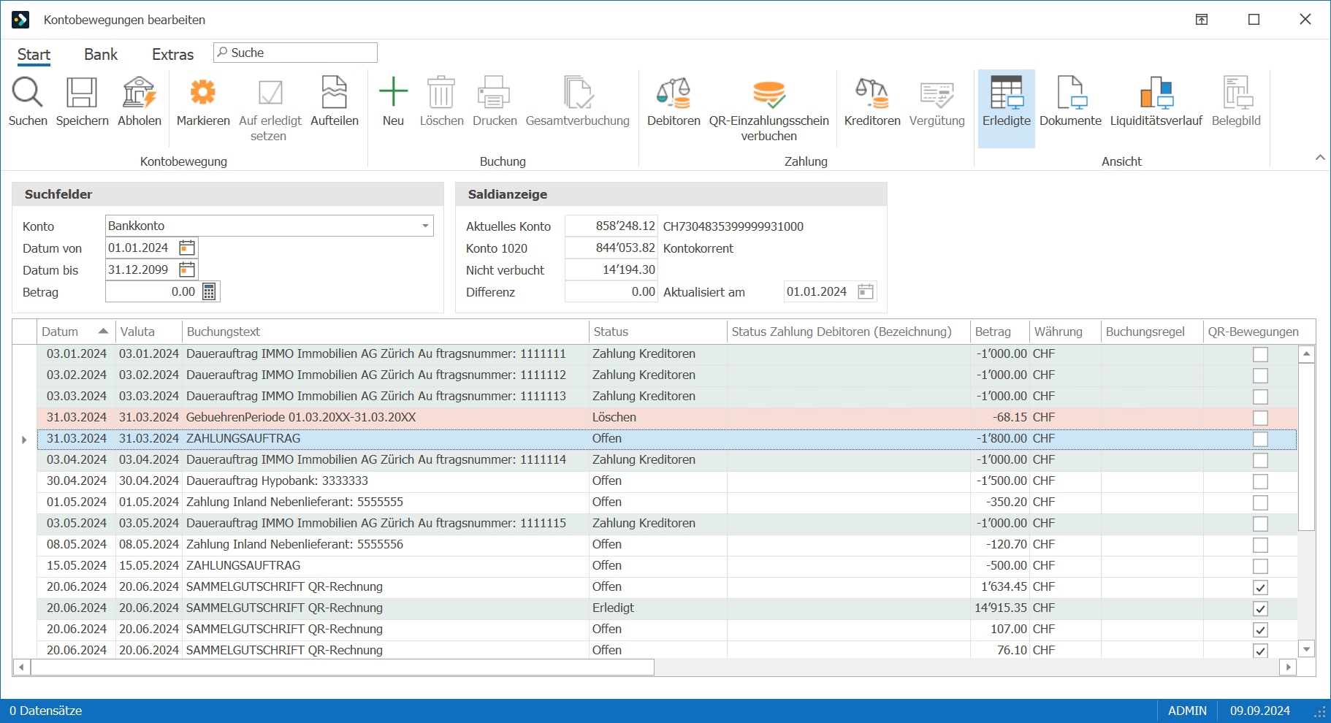Open the Dokumente view icon
The height and width of the screenshot is (723, 1331).
click(1071, 93)
